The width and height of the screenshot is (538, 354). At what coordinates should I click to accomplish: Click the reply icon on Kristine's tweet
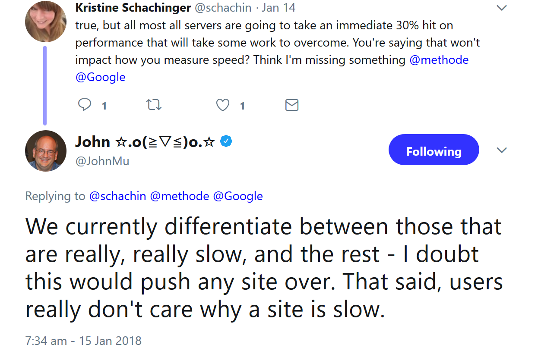coord(85,105)
